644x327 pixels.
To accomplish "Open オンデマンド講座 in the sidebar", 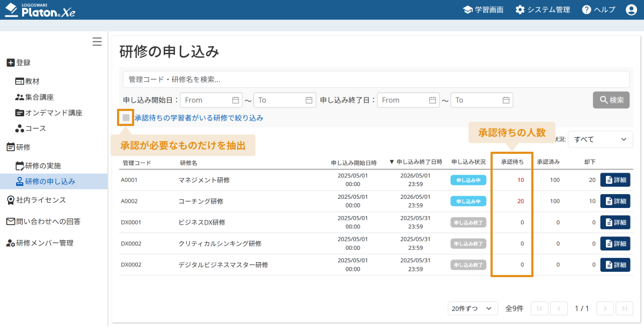I will pos(48,113).
